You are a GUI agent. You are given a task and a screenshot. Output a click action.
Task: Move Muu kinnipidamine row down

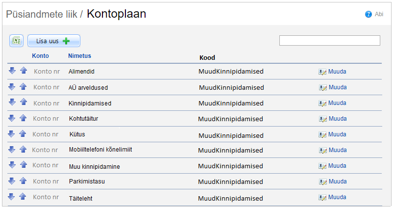(12, 165)
